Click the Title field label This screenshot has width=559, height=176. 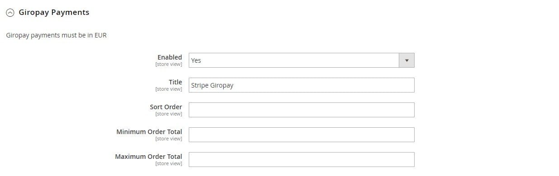tap(176, 82)
